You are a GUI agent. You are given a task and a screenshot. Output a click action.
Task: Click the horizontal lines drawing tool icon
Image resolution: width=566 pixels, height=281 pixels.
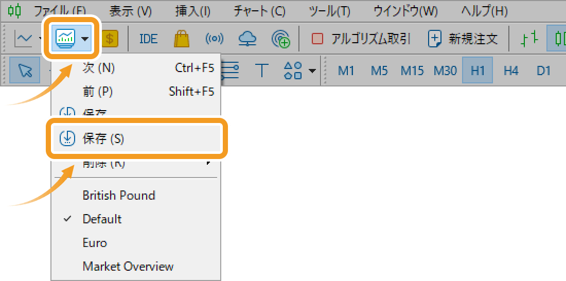click(229, 70)
